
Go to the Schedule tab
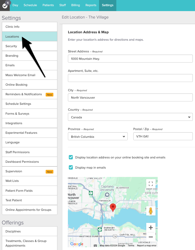click(x=30, y=5)
